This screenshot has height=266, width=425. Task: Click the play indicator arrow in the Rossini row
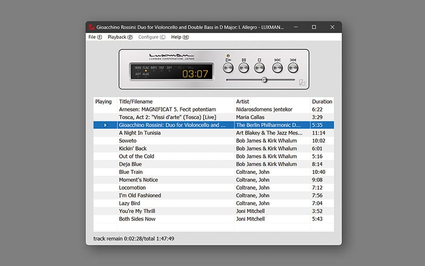(105, 125)
